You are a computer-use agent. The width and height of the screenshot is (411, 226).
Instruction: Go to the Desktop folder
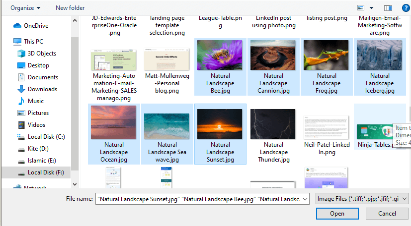pyautogui.click(x=38, y=65)
